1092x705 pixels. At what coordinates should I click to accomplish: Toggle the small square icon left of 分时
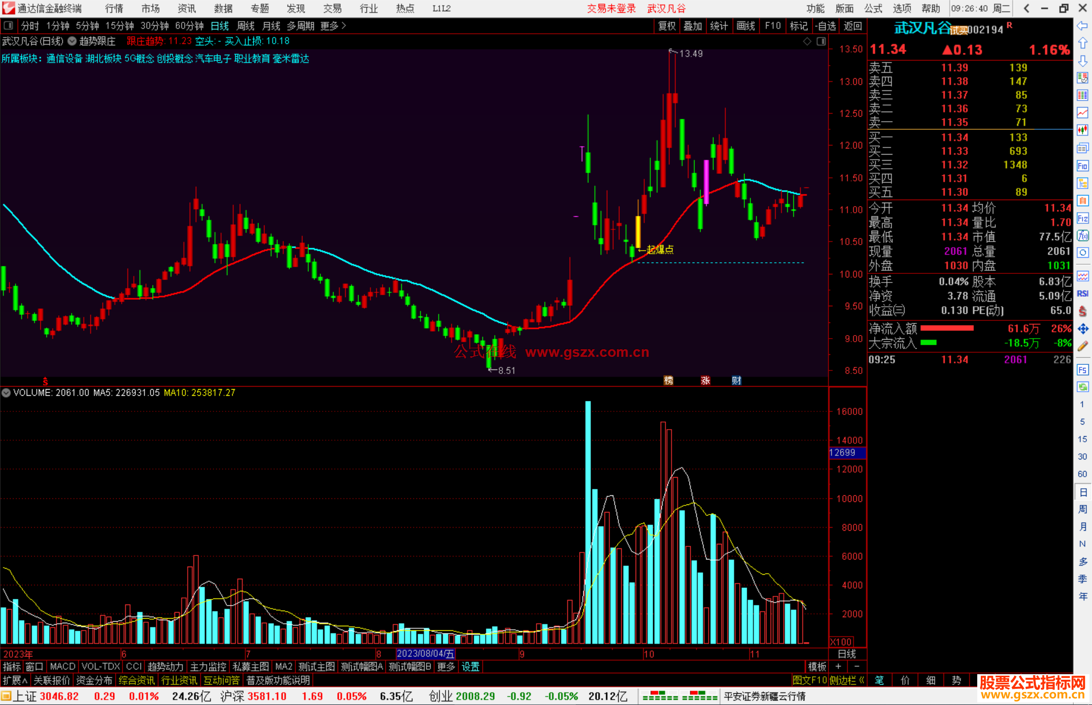[9, 25]
